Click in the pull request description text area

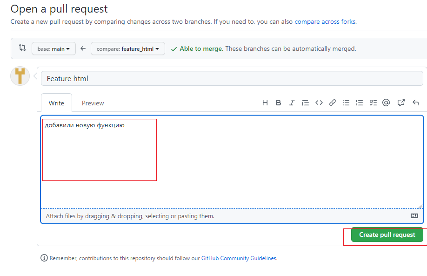tap(232, 162)
